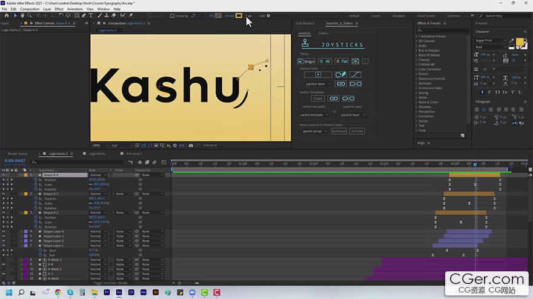
Task: Open the Composition menu
Action: coord(30,9)
